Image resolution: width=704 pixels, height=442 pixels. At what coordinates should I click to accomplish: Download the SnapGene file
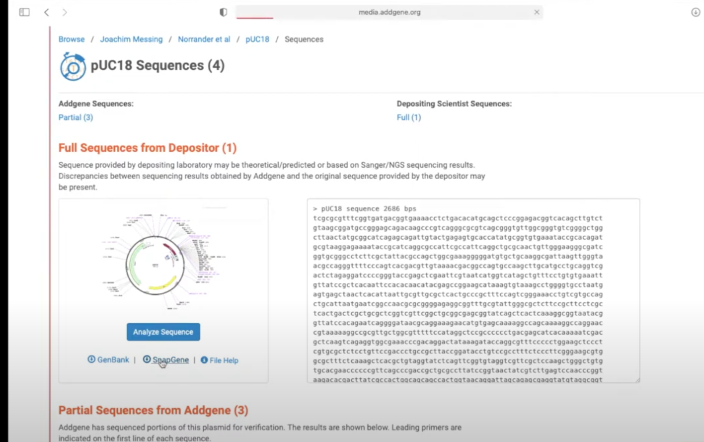pyautogui.click(x=171, y=359)
